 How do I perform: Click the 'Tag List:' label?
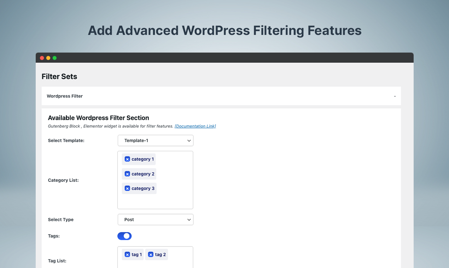[x=57, y=261]
